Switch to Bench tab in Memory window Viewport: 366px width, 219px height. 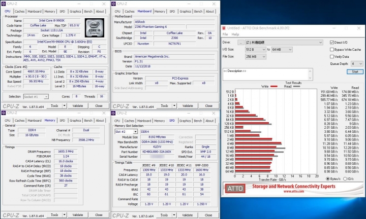click(x=88, y=121)
